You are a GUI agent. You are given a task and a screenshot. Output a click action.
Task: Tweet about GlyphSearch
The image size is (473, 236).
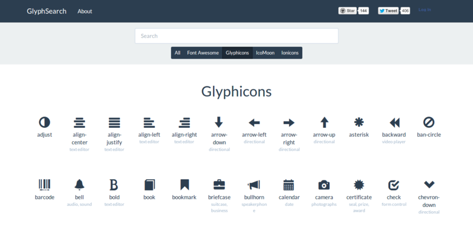[x=388, y=11]
